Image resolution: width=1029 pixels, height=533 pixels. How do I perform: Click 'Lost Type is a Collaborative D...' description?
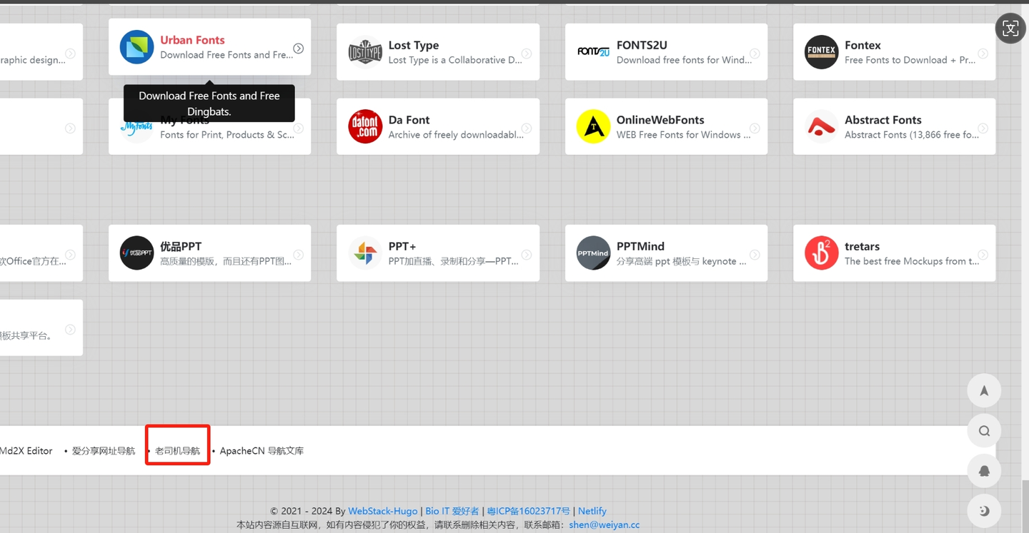455,60
